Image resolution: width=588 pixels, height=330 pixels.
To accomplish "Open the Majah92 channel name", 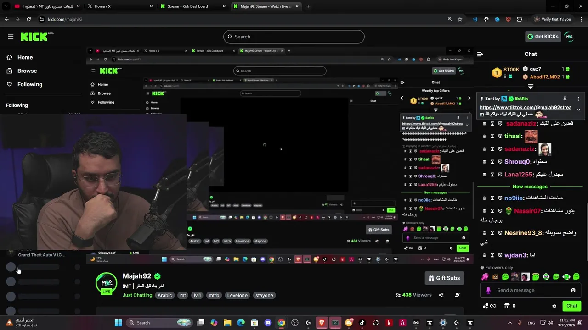I will [137, 276].
